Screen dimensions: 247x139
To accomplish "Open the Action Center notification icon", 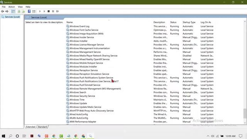I will 240,136.
